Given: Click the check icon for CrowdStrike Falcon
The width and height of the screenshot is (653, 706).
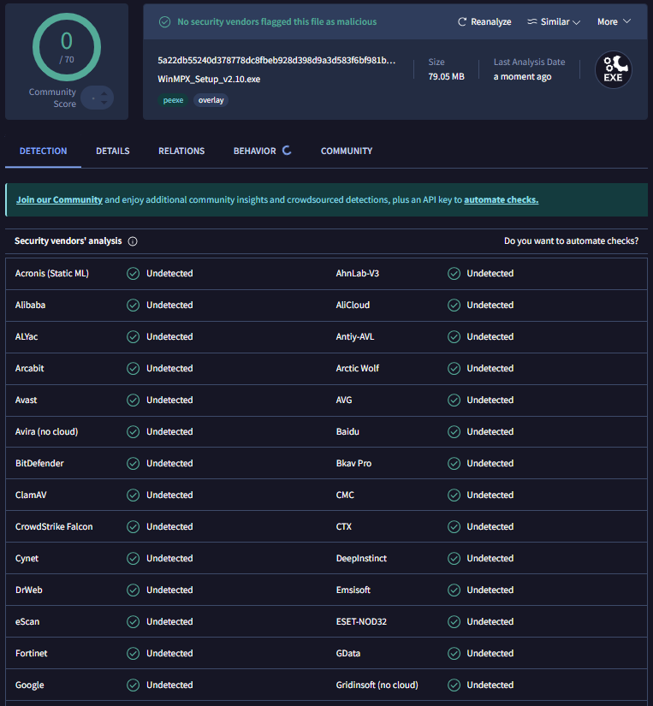Looking at the screenshot, I should point(133,526).
